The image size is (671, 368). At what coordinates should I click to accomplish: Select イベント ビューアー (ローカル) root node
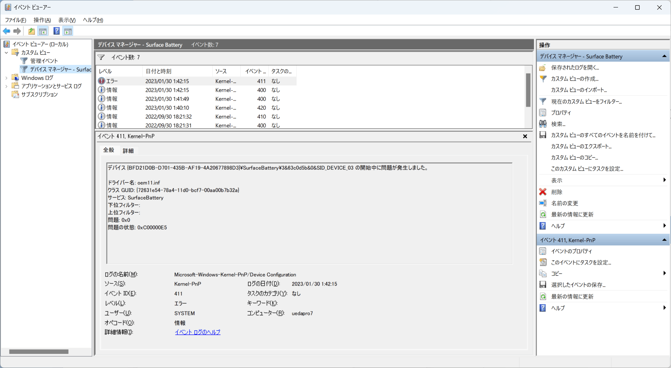(40, 44)
